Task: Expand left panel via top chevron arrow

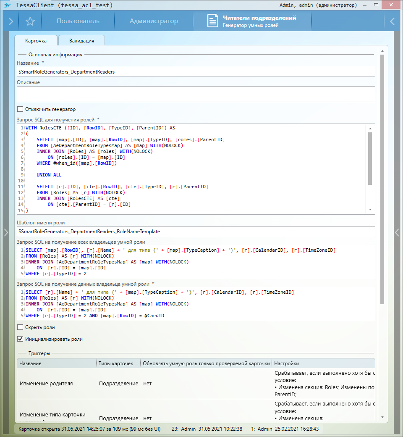Action: pyautogui.click(x=11, y=21)
